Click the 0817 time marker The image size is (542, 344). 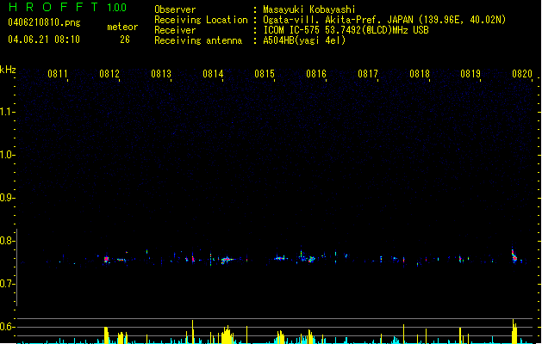point(368,74)
